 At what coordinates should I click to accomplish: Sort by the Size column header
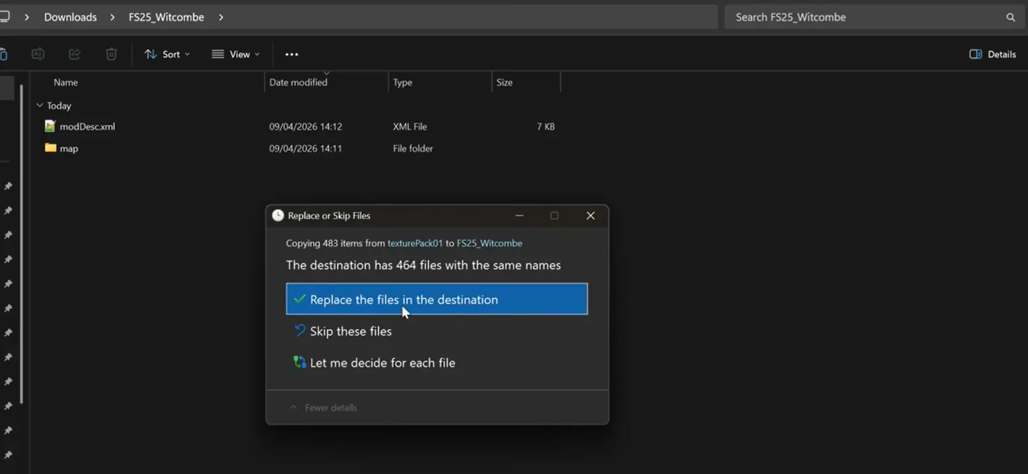504,82
